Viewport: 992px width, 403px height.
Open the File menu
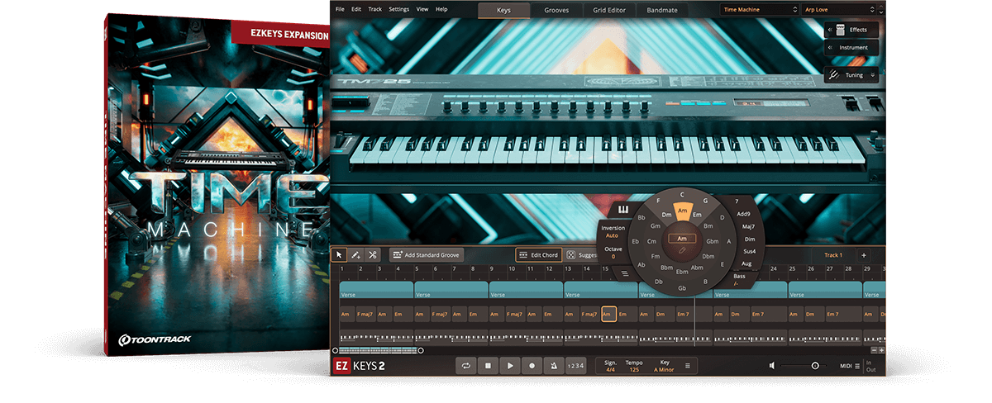(x=340, y=9)
